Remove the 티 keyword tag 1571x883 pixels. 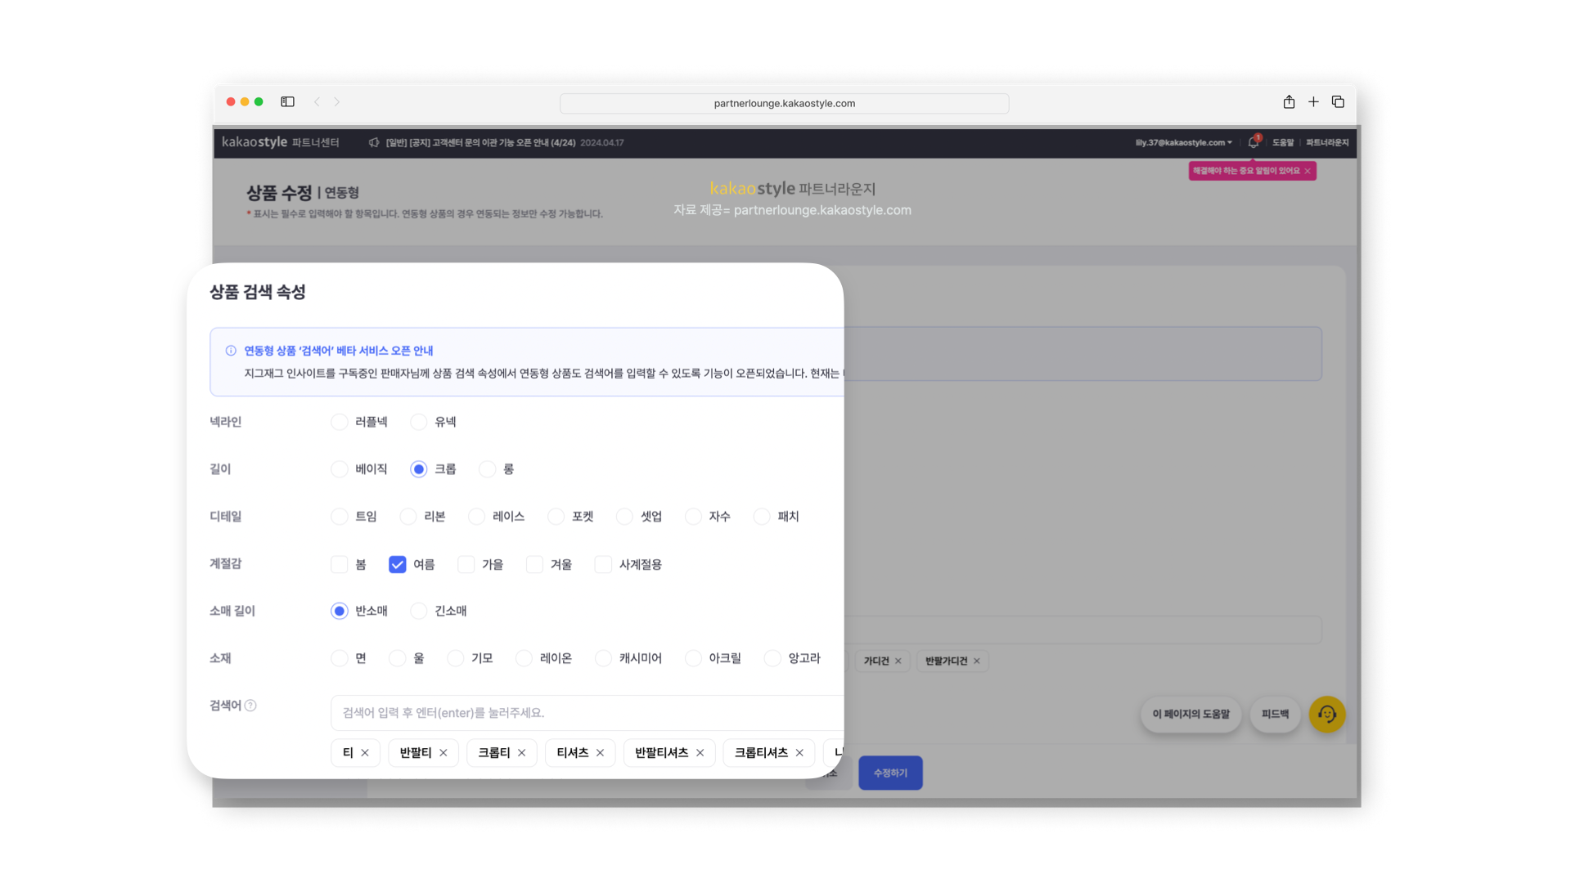tap(365, 753)
